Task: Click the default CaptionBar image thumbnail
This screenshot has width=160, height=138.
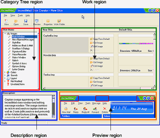Action: (136, 44)
